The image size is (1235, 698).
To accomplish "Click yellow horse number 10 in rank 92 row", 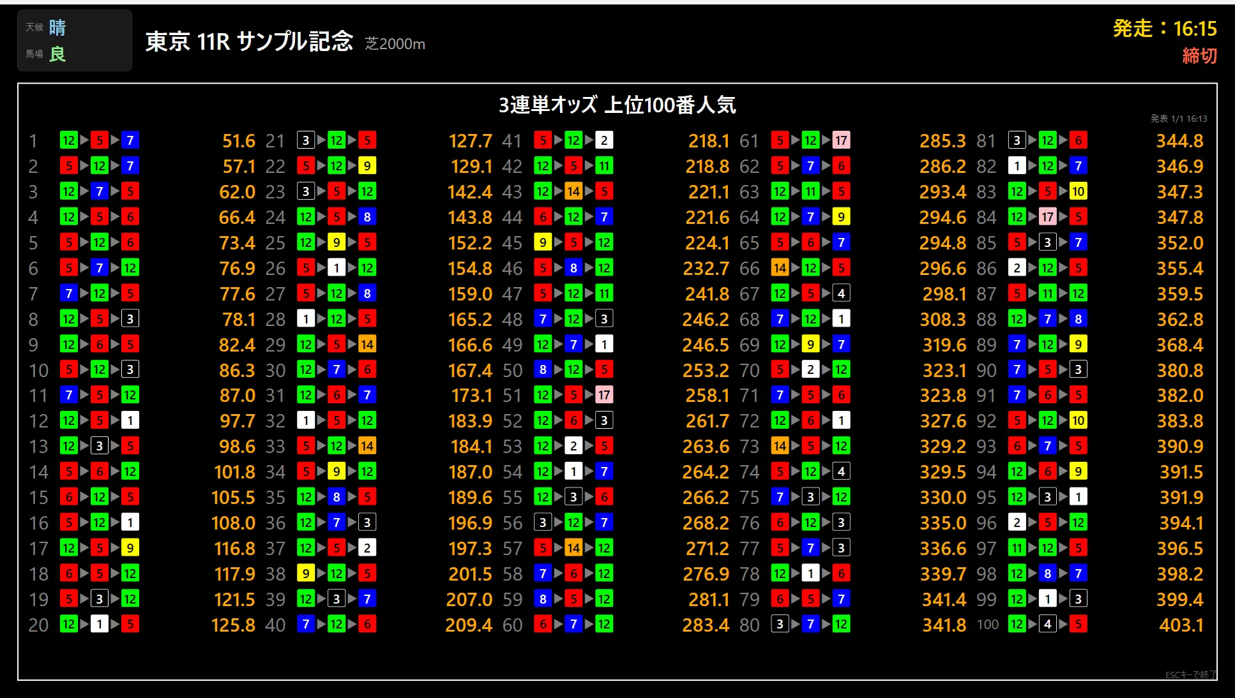I will click(x=1078, y=420).
